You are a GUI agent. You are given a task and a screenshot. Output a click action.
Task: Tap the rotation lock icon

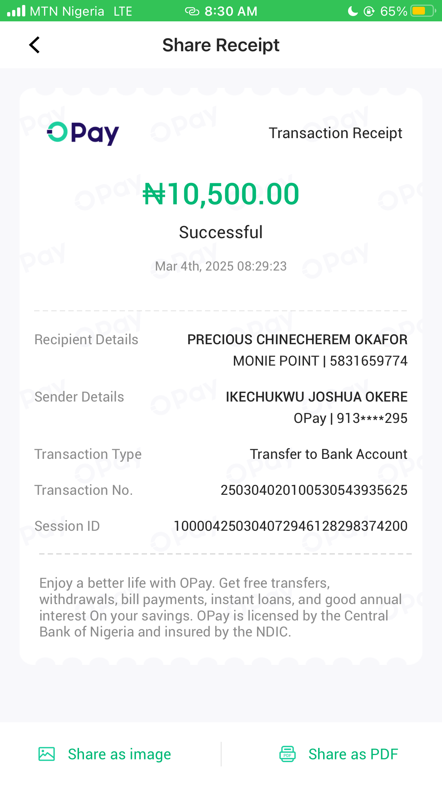(369, 11)
